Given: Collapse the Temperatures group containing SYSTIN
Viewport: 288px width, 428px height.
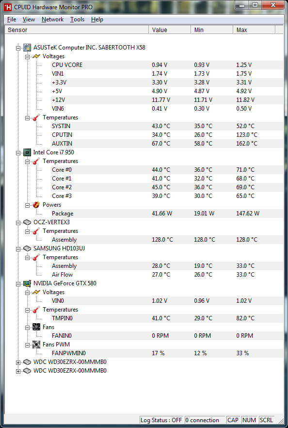Looking at the screenshot, I should pyautogui.click(x=27, y=117).
